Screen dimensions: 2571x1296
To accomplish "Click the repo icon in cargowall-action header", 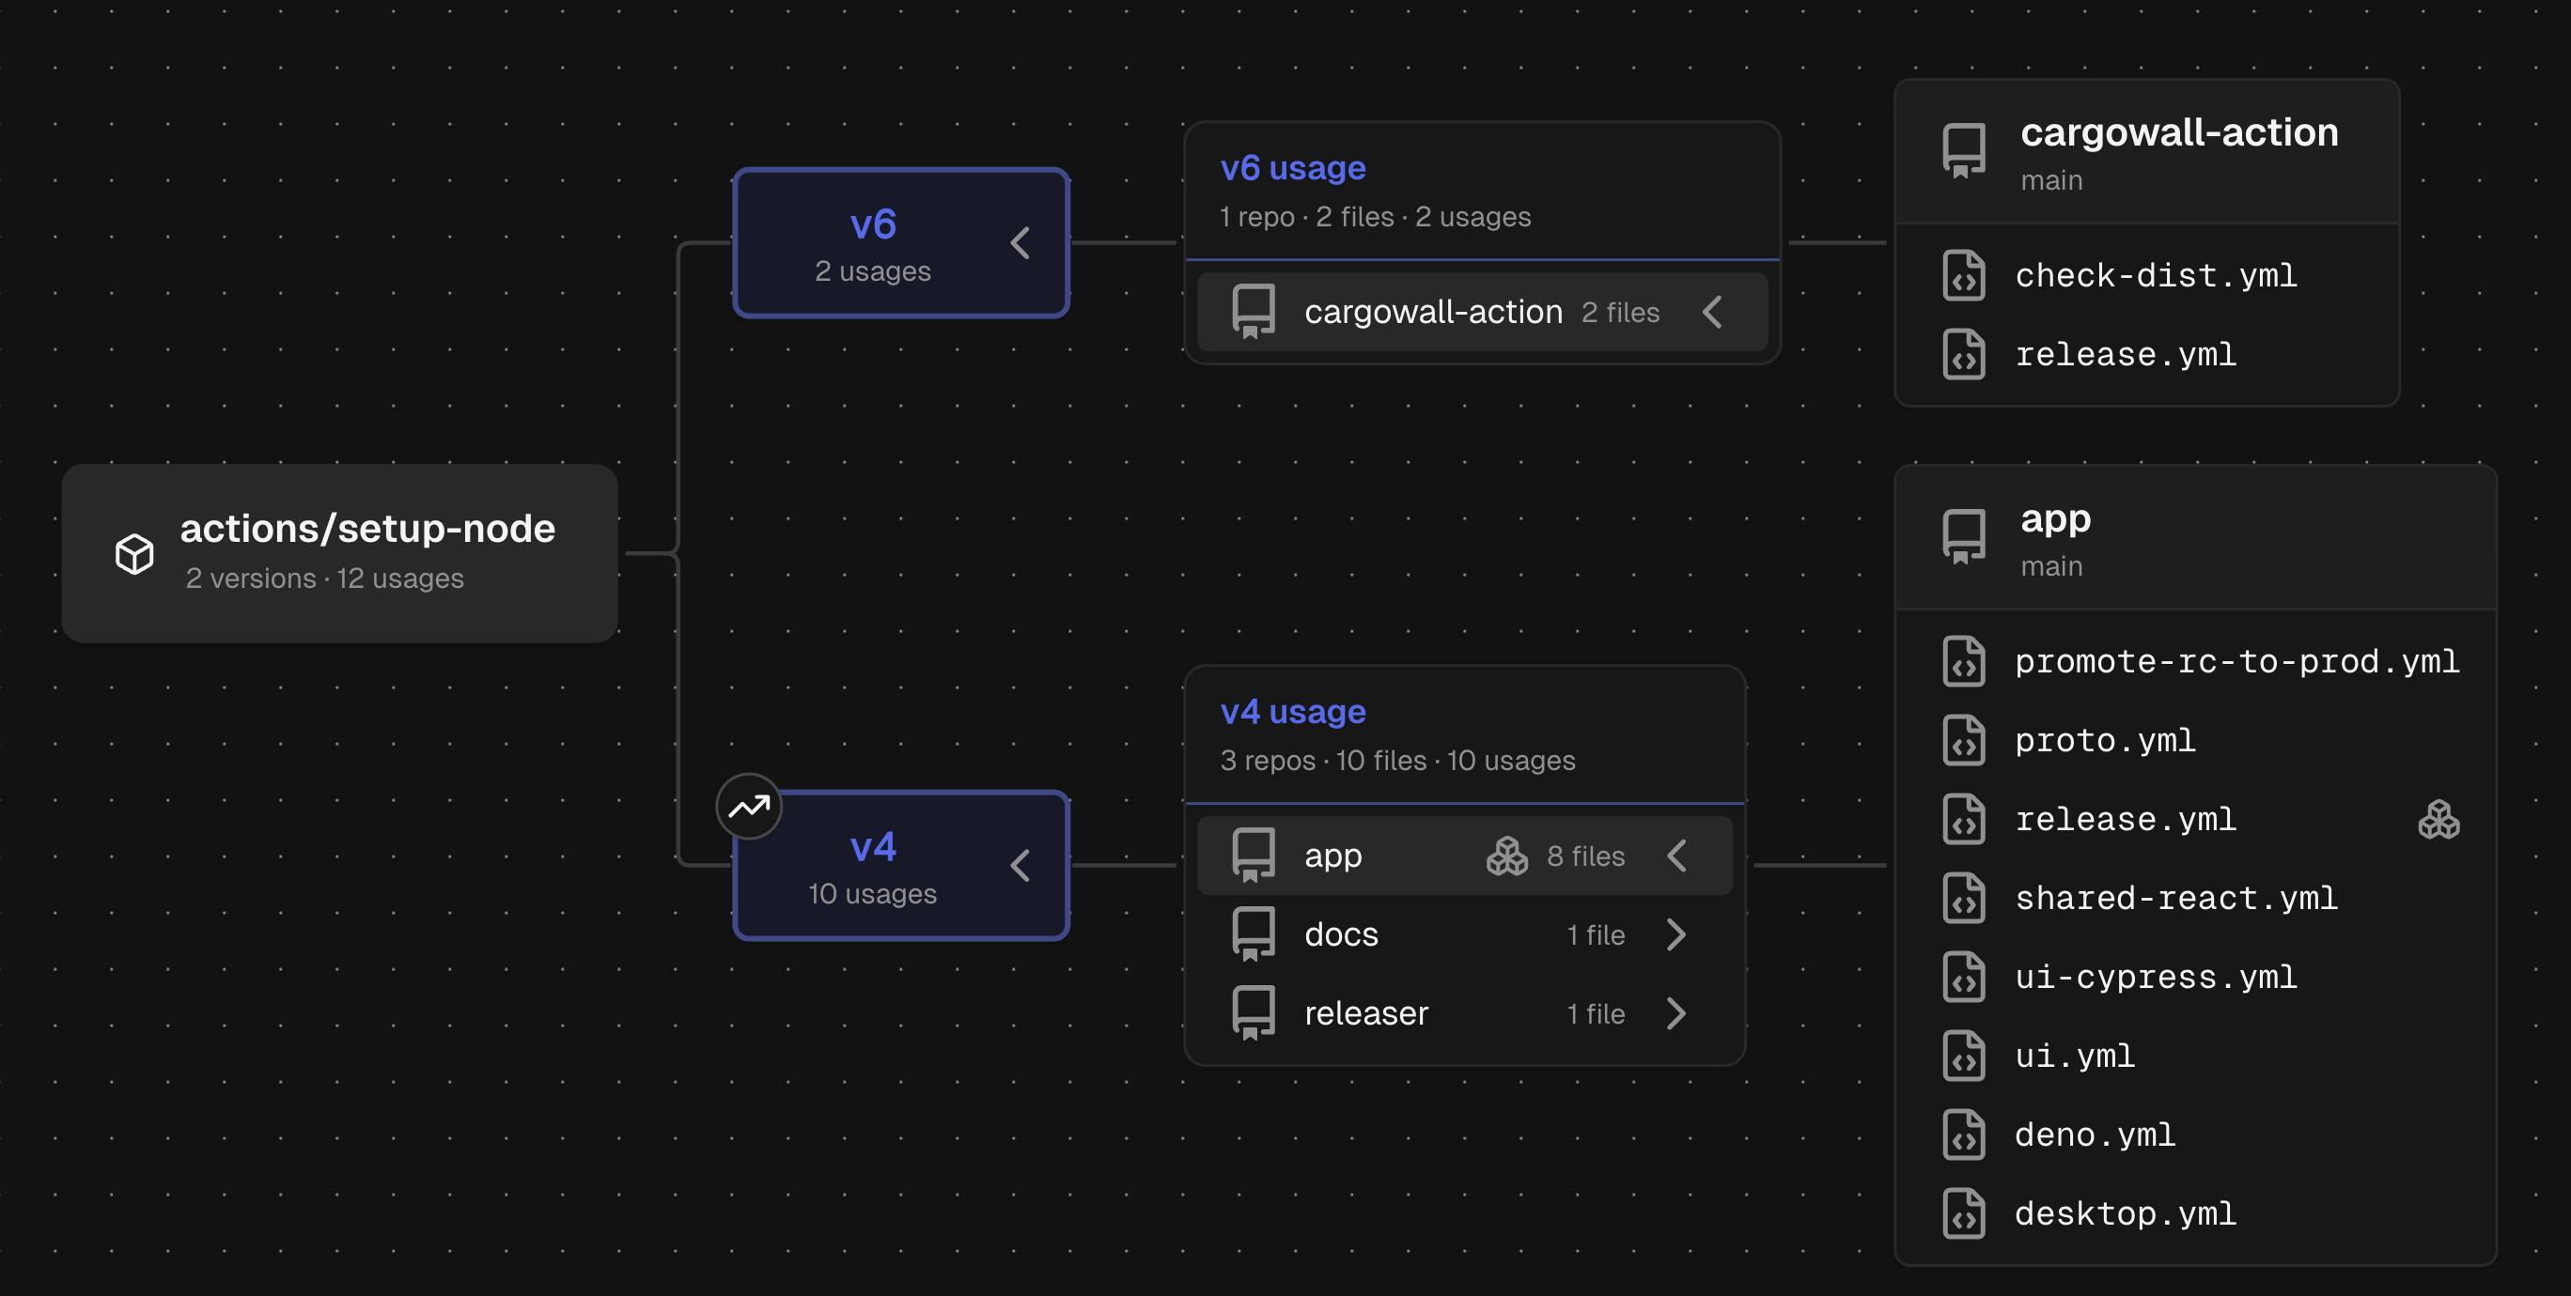I will (x=1963, y=150).
